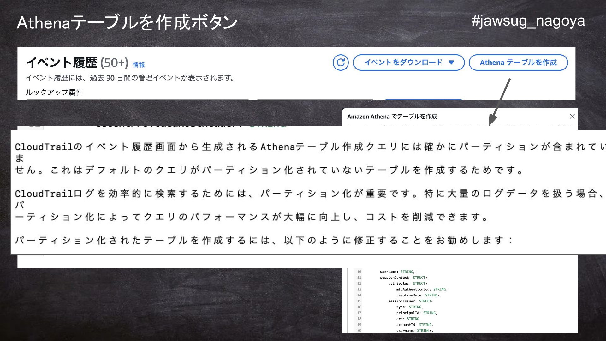
Task: Click the refresh icon in event history
Action: pos(341,63)
